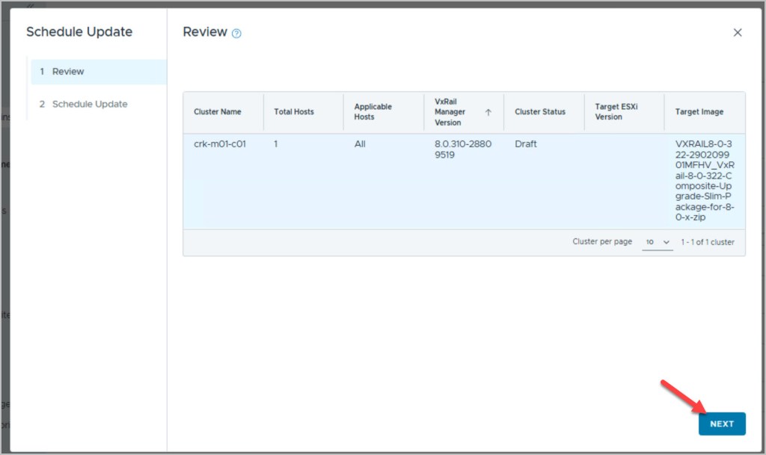
Task: Click the Total Hosts column header
Action: point(294,112)
